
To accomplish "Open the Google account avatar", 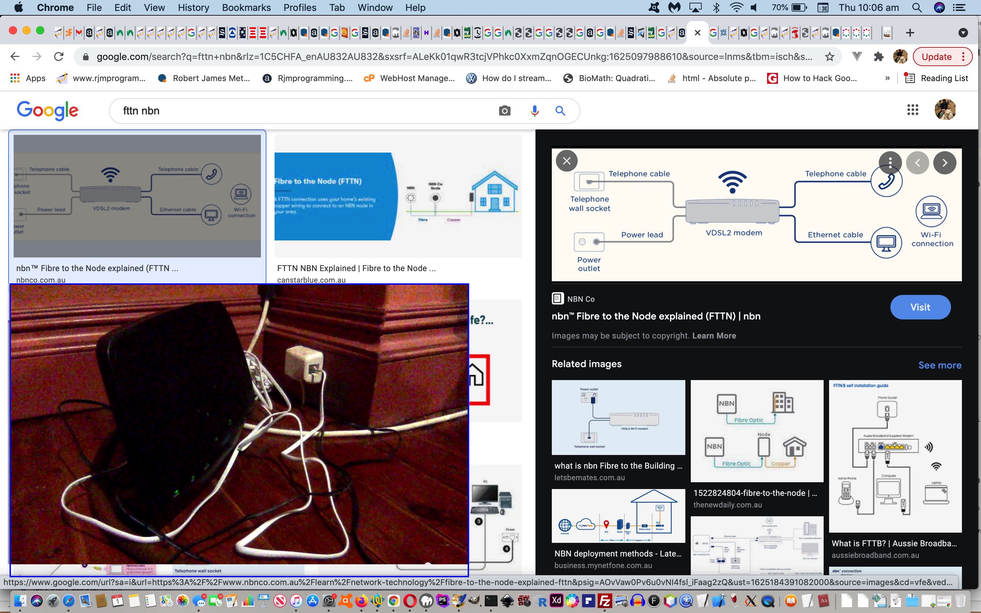I will tap(945, 109).
